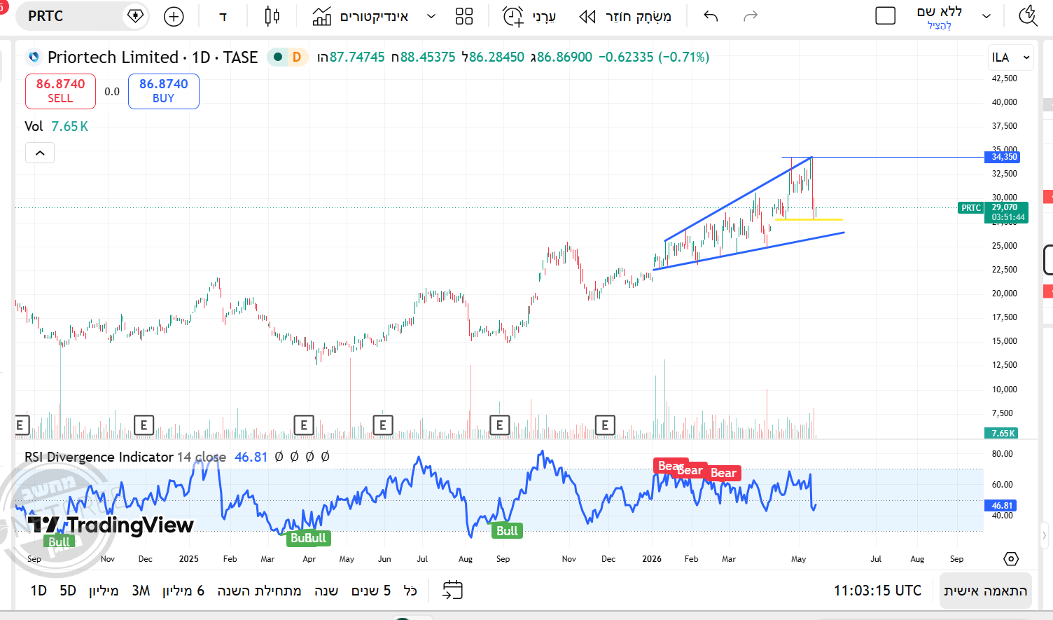
Task: Open chart settings gear on time axis
Action: [1011, 558]
